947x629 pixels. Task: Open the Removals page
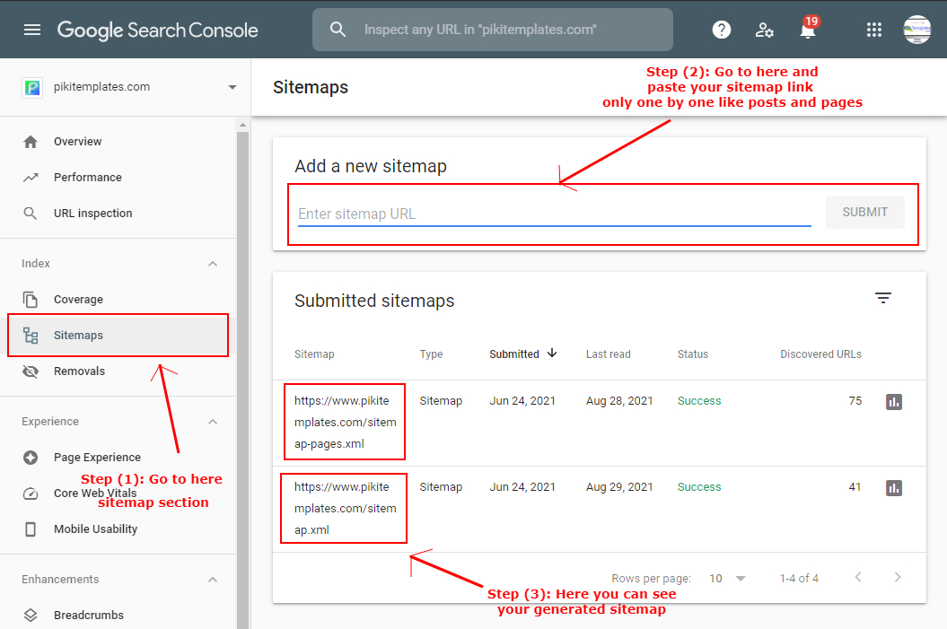point(118,371)
